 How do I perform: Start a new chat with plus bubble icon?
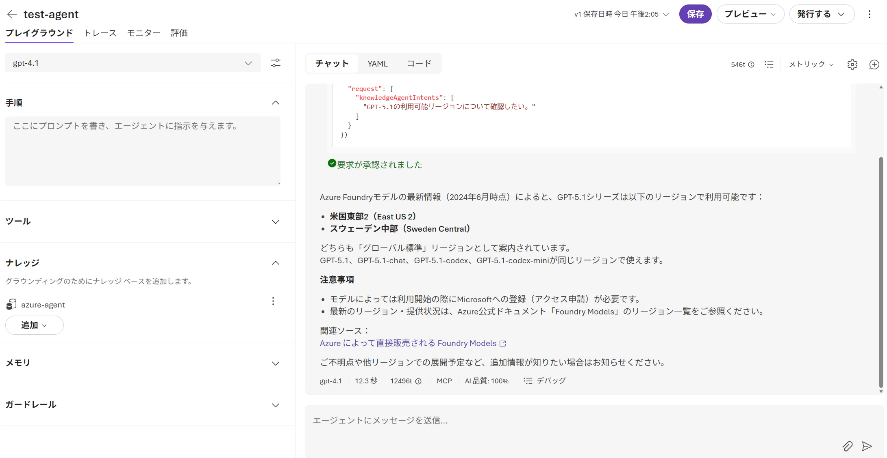(874, 65)
